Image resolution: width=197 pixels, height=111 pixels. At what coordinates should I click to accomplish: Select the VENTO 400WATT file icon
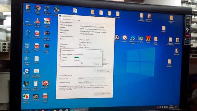click(x=36, y=86)
